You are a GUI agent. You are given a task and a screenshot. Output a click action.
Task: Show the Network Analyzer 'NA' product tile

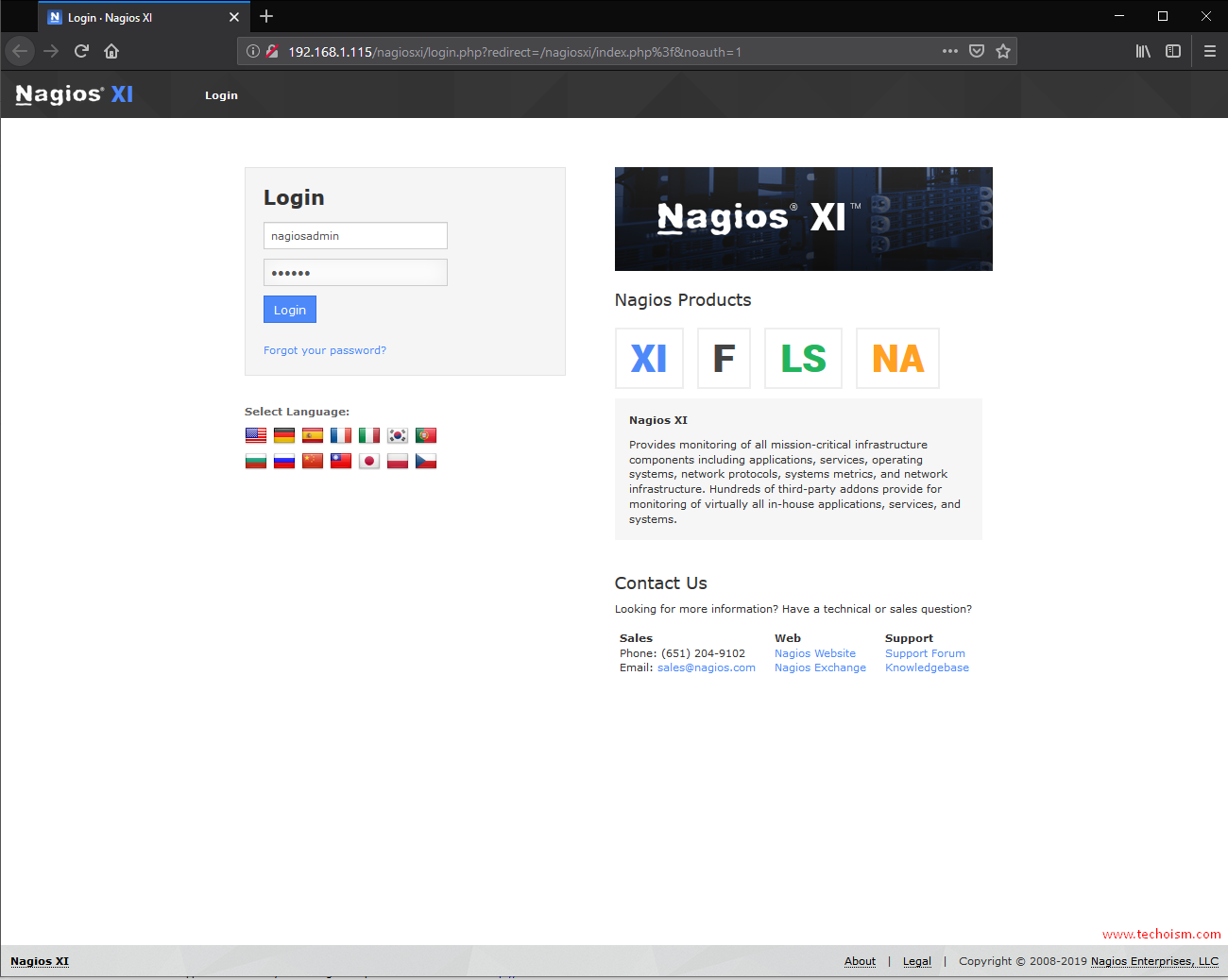point(897,359)
